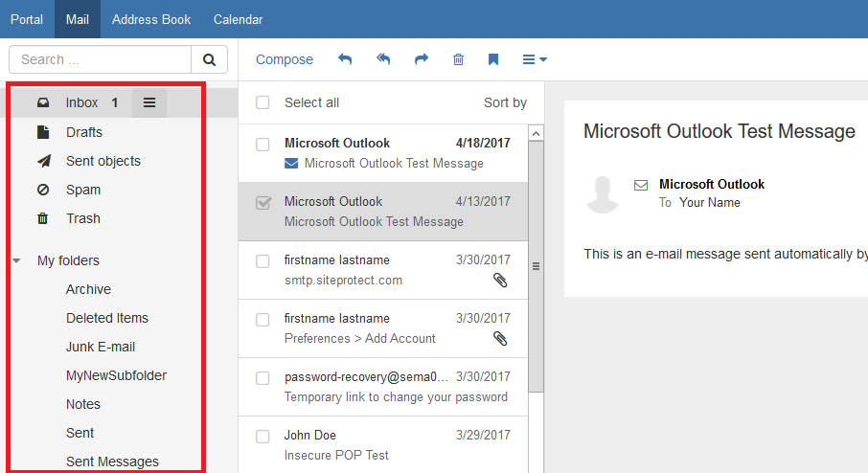Click the Inbox tray icon
Viewport: 868px width, 473px height.
coord(43,102)
